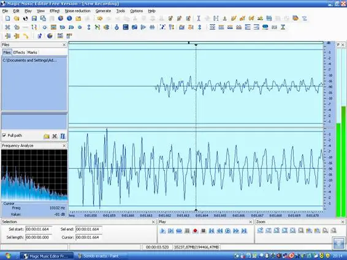The height and width of the screenshot is (260, 347).
Task: Click the 0:01.665 label on the time ruler
Action: click(220, 215)
